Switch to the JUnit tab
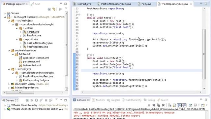 (36, 4)
